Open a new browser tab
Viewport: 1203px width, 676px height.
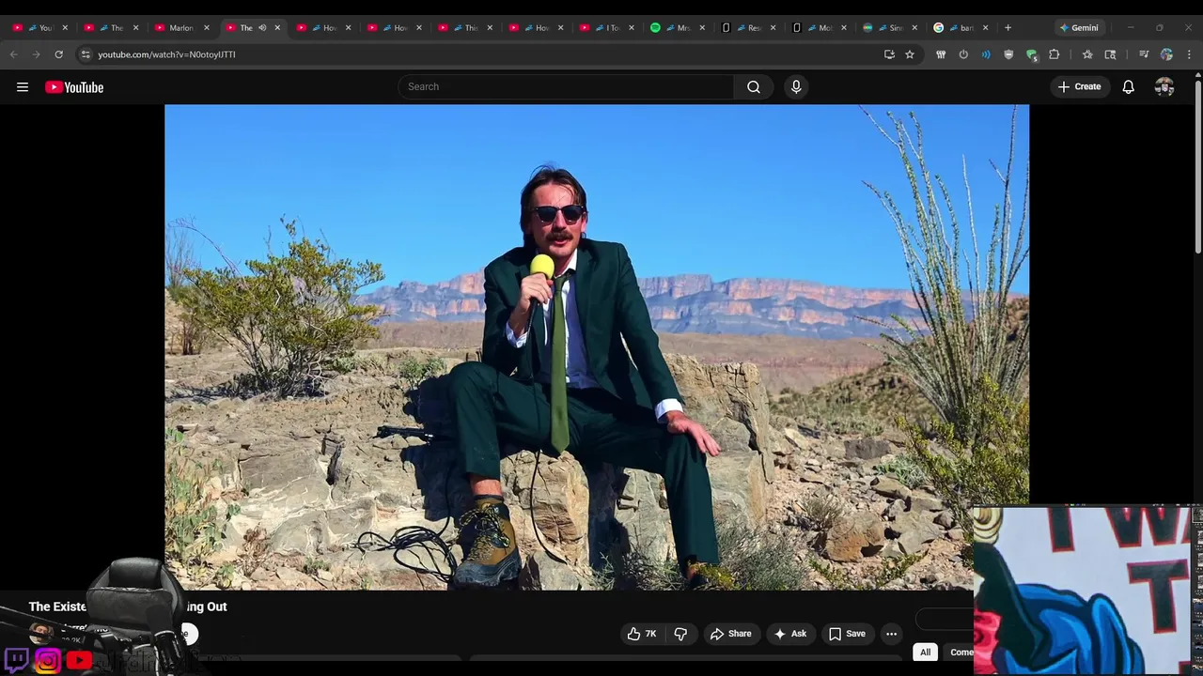(1008, 28)
